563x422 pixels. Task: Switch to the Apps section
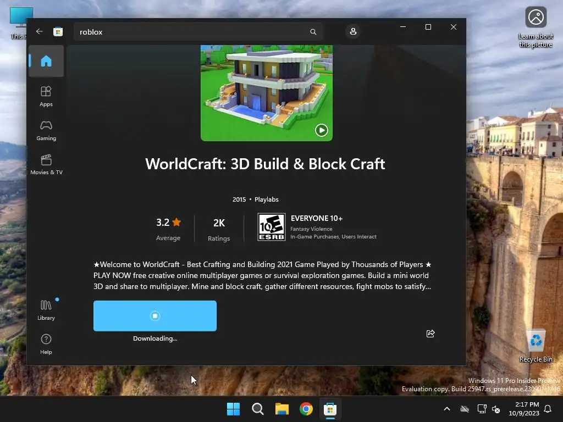(x=46, y=96)
